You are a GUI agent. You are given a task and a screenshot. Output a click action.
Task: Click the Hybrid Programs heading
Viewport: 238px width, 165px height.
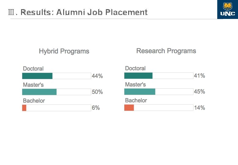[64, 51]
